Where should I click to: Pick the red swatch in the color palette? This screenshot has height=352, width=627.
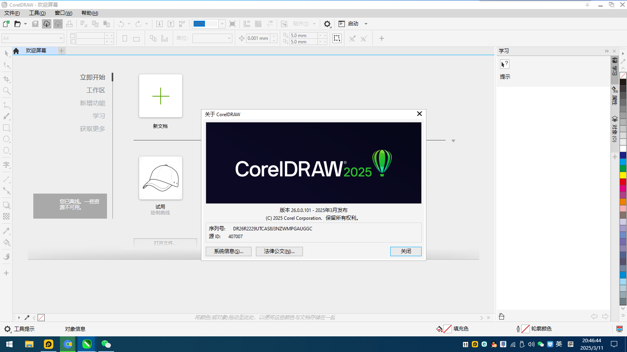click(x=623, y=182)
